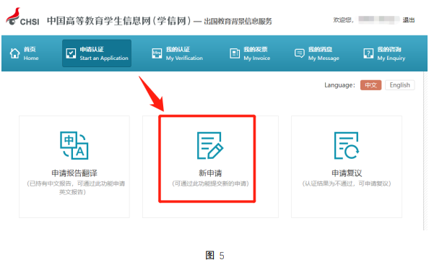Click the Home house icon
This screenshot has width=429, height=265.
coord(14,53)
